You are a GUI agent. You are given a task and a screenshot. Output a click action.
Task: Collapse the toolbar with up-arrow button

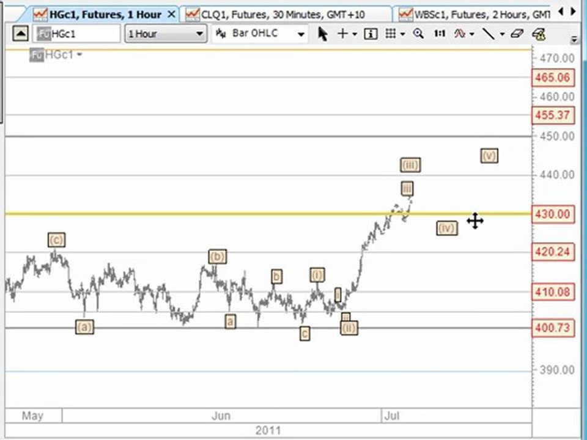click(21, 34)
